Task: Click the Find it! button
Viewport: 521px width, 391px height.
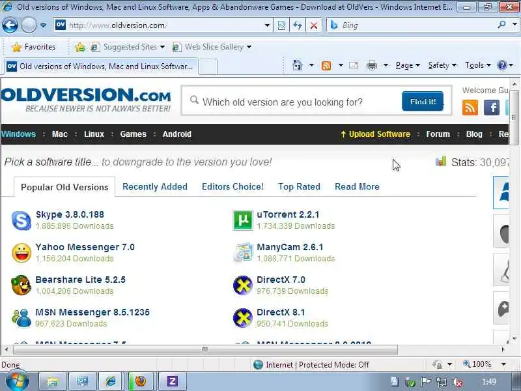Action: (x=423, y=102)
